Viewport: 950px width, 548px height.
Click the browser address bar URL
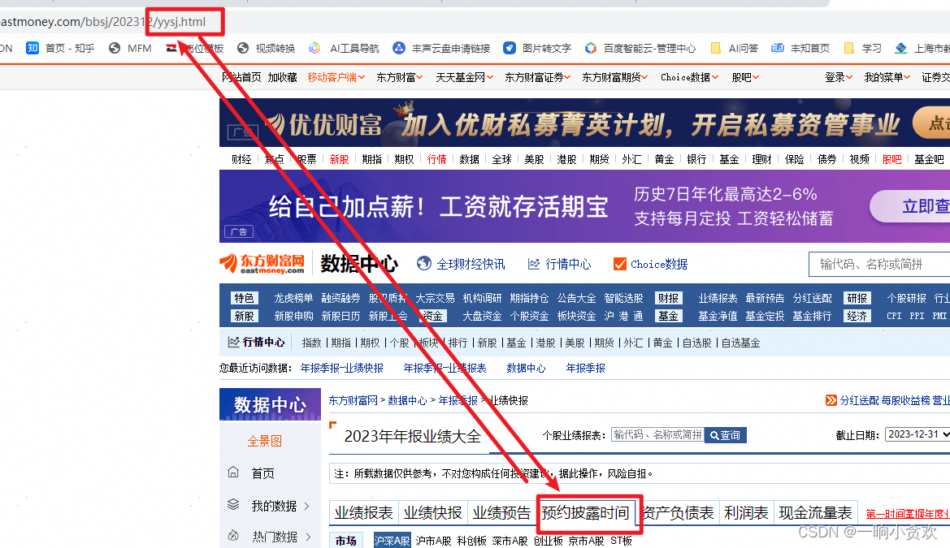click(x=103, y=22)
